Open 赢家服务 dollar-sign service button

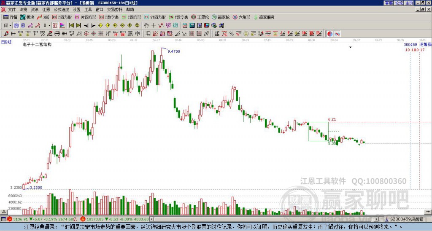point(264,17)
